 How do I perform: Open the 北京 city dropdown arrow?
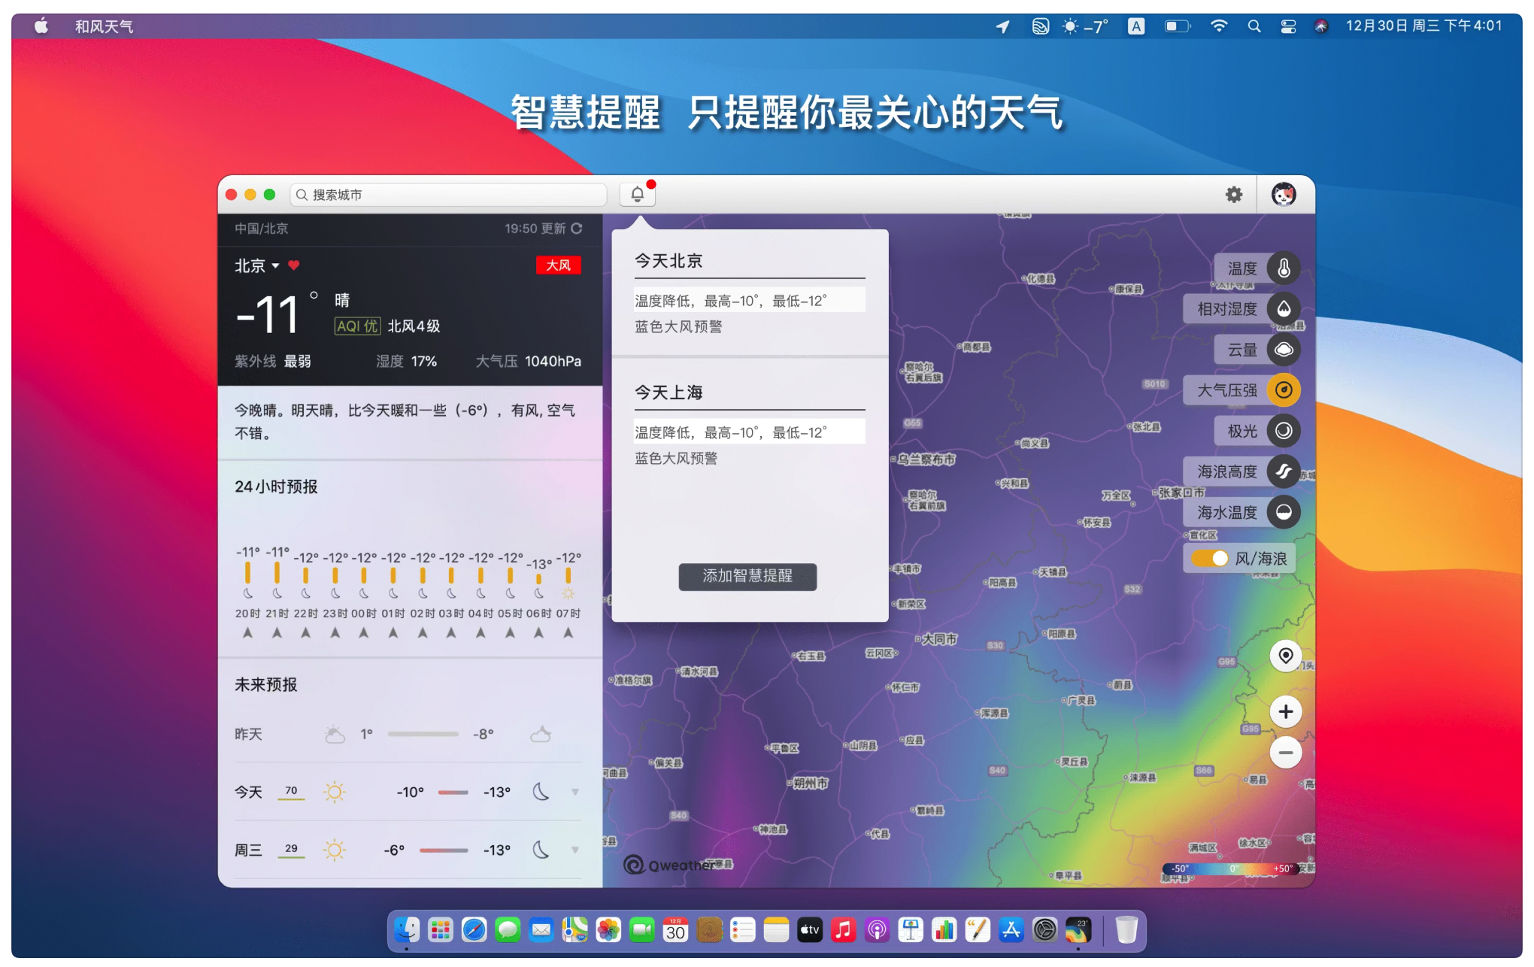[x=275, y=266]
